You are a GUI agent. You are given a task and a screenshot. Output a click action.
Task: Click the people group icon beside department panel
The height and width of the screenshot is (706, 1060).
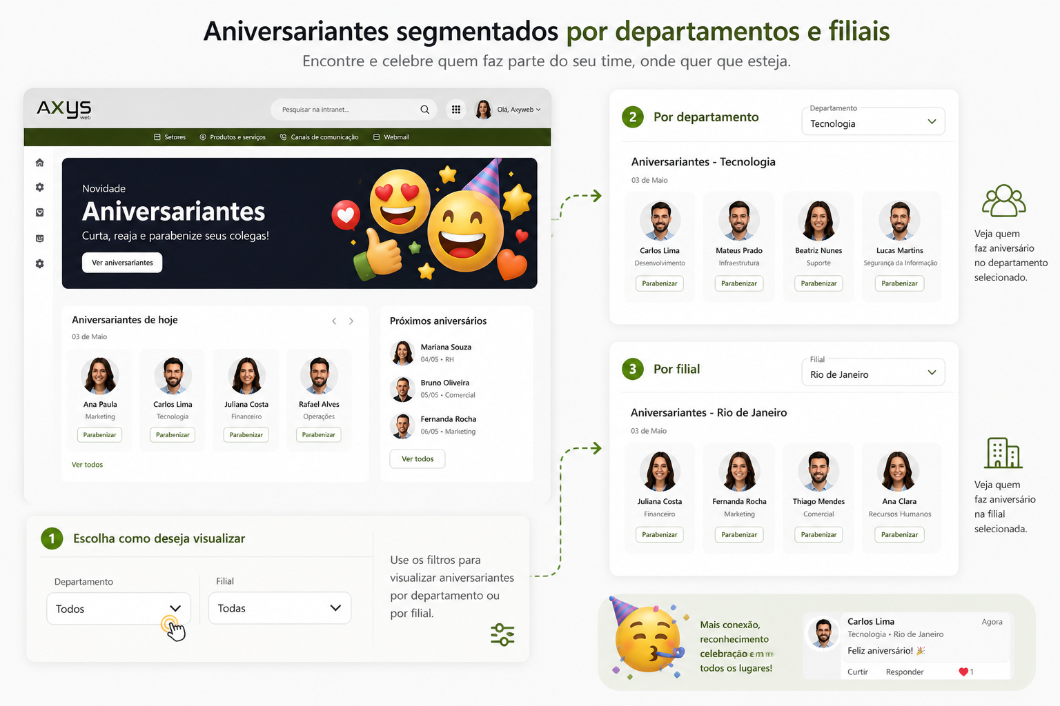coord(1003,201)
